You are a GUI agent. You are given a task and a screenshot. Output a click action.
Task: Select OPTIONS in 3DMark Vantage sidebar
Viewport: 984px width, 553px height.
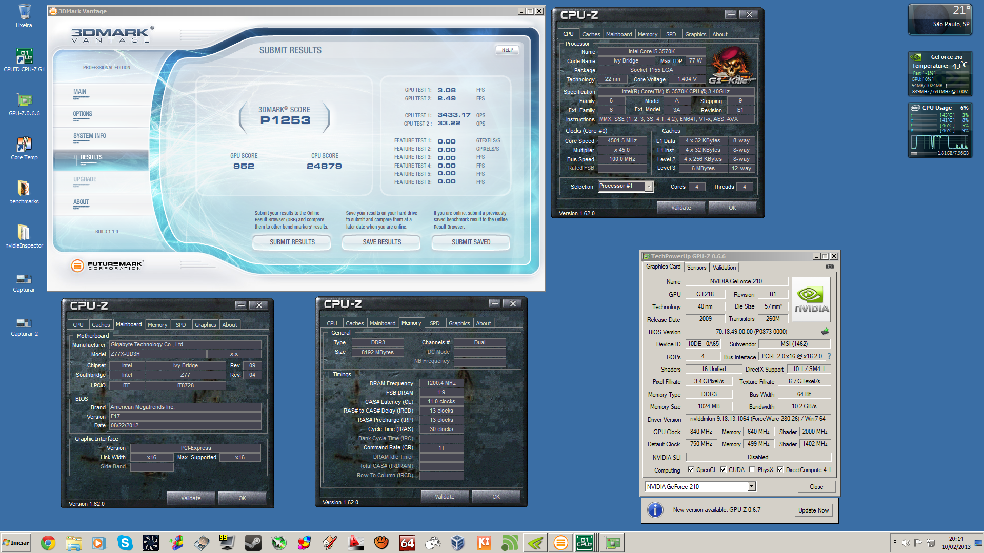pos(83,114)
